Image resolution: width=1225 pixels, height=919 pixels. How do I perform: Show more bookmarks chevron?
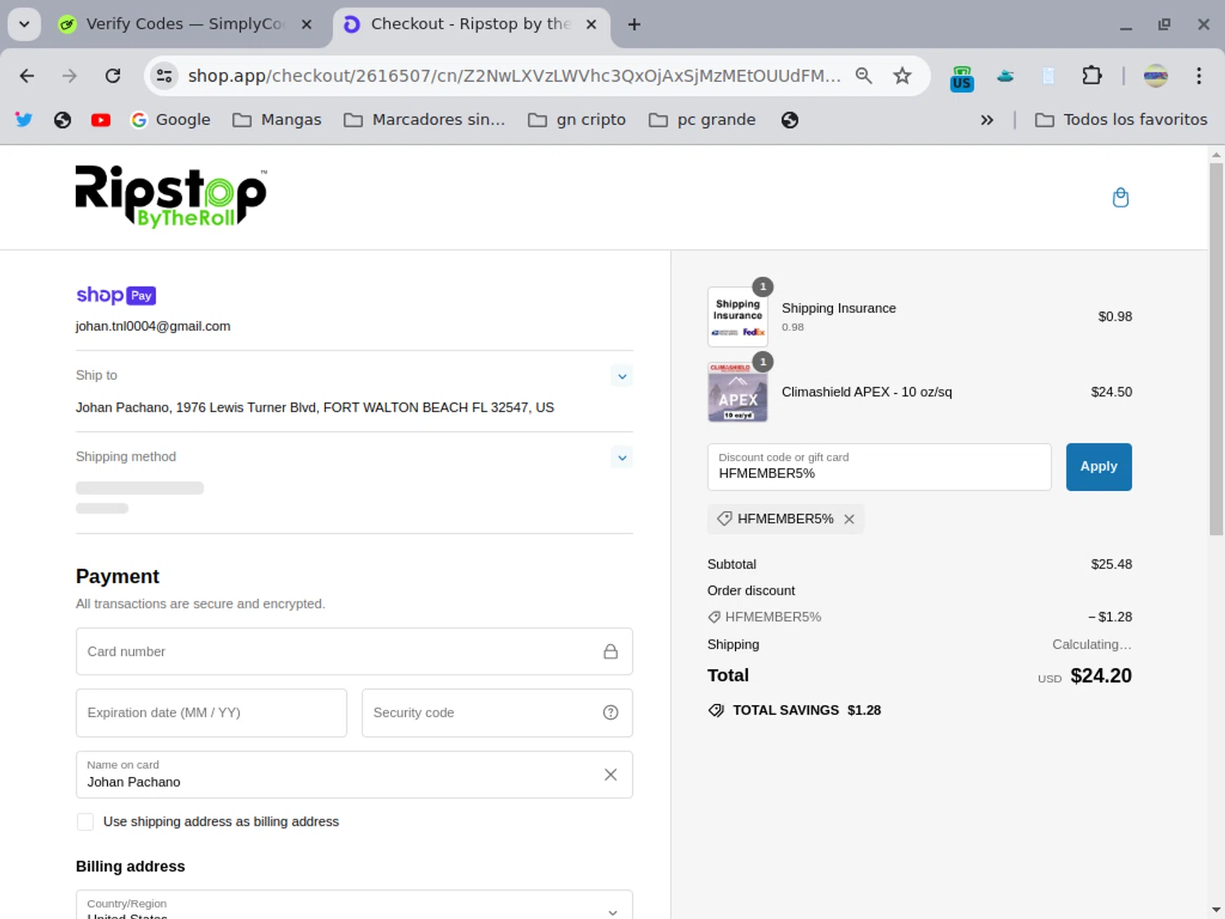987,120
